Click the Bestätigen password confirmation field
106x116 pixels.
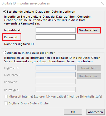56,89
